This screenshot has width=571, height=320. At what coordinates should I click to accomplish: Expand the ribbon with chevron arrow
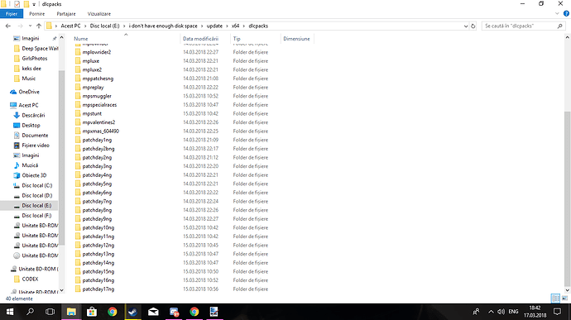557,14
